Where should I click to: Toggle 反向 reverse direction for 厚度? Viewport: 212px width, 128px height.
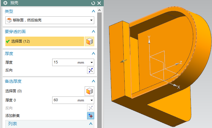[x=90, y=70]
